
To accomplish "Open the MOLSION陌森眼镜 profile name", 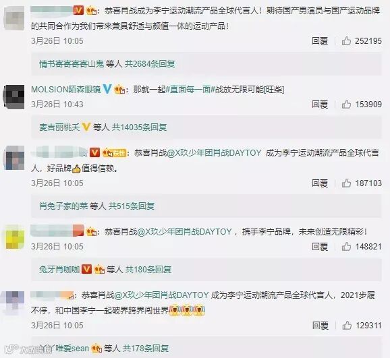I will tap(66, 89).
